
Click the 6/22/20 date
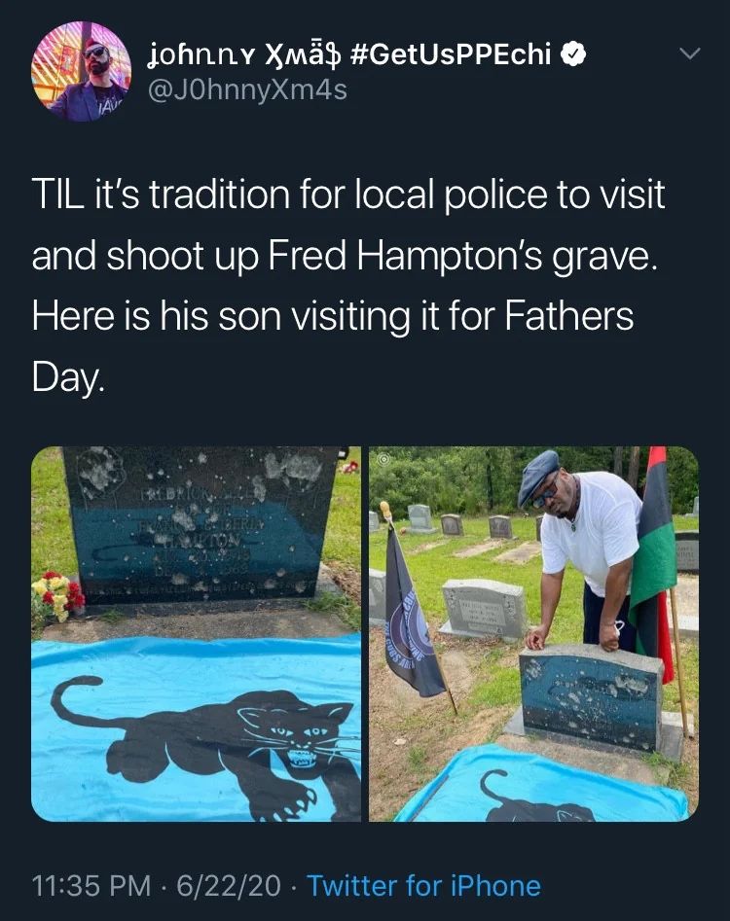coord(229,886)
